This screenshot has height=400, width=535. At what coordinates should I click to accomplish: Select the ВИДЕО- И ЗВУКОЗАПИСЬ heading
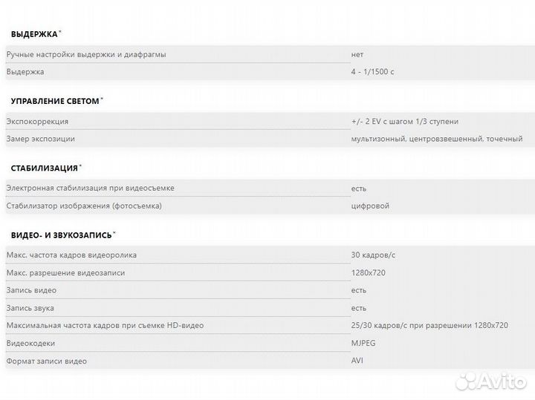(61, 235)
